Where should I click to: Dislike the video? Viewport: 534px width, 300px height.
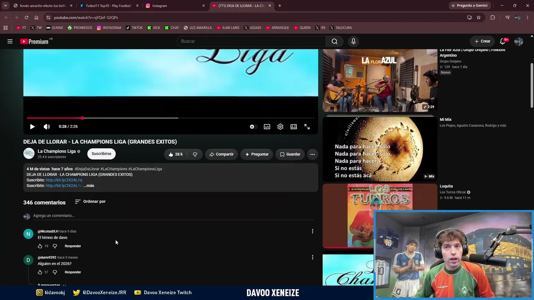tap(195, 154)
